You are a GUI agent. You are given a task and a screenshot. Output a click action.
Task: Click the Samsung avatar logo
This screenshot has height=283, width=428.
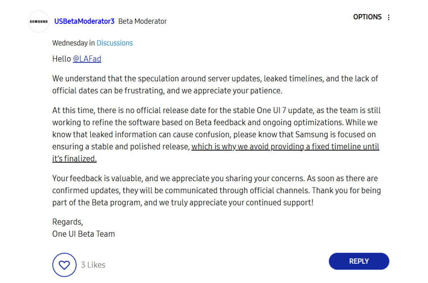[38, 22]
